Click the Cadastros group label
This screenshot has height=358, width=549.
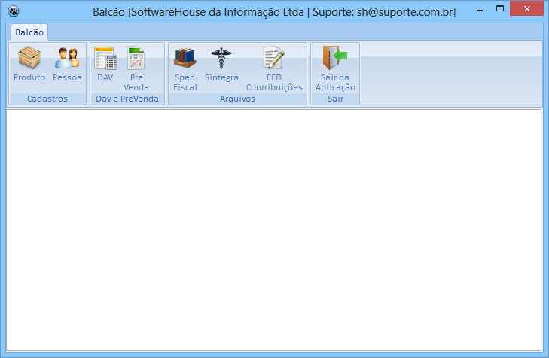tap(47, 99)
